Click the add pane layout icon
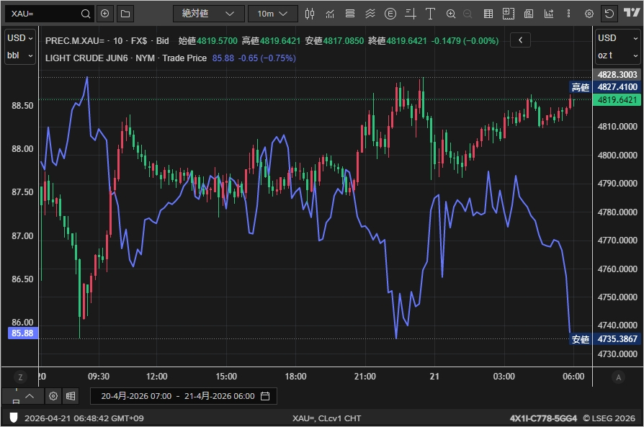Viewport: 644px width, 427px height. point(509,14)
